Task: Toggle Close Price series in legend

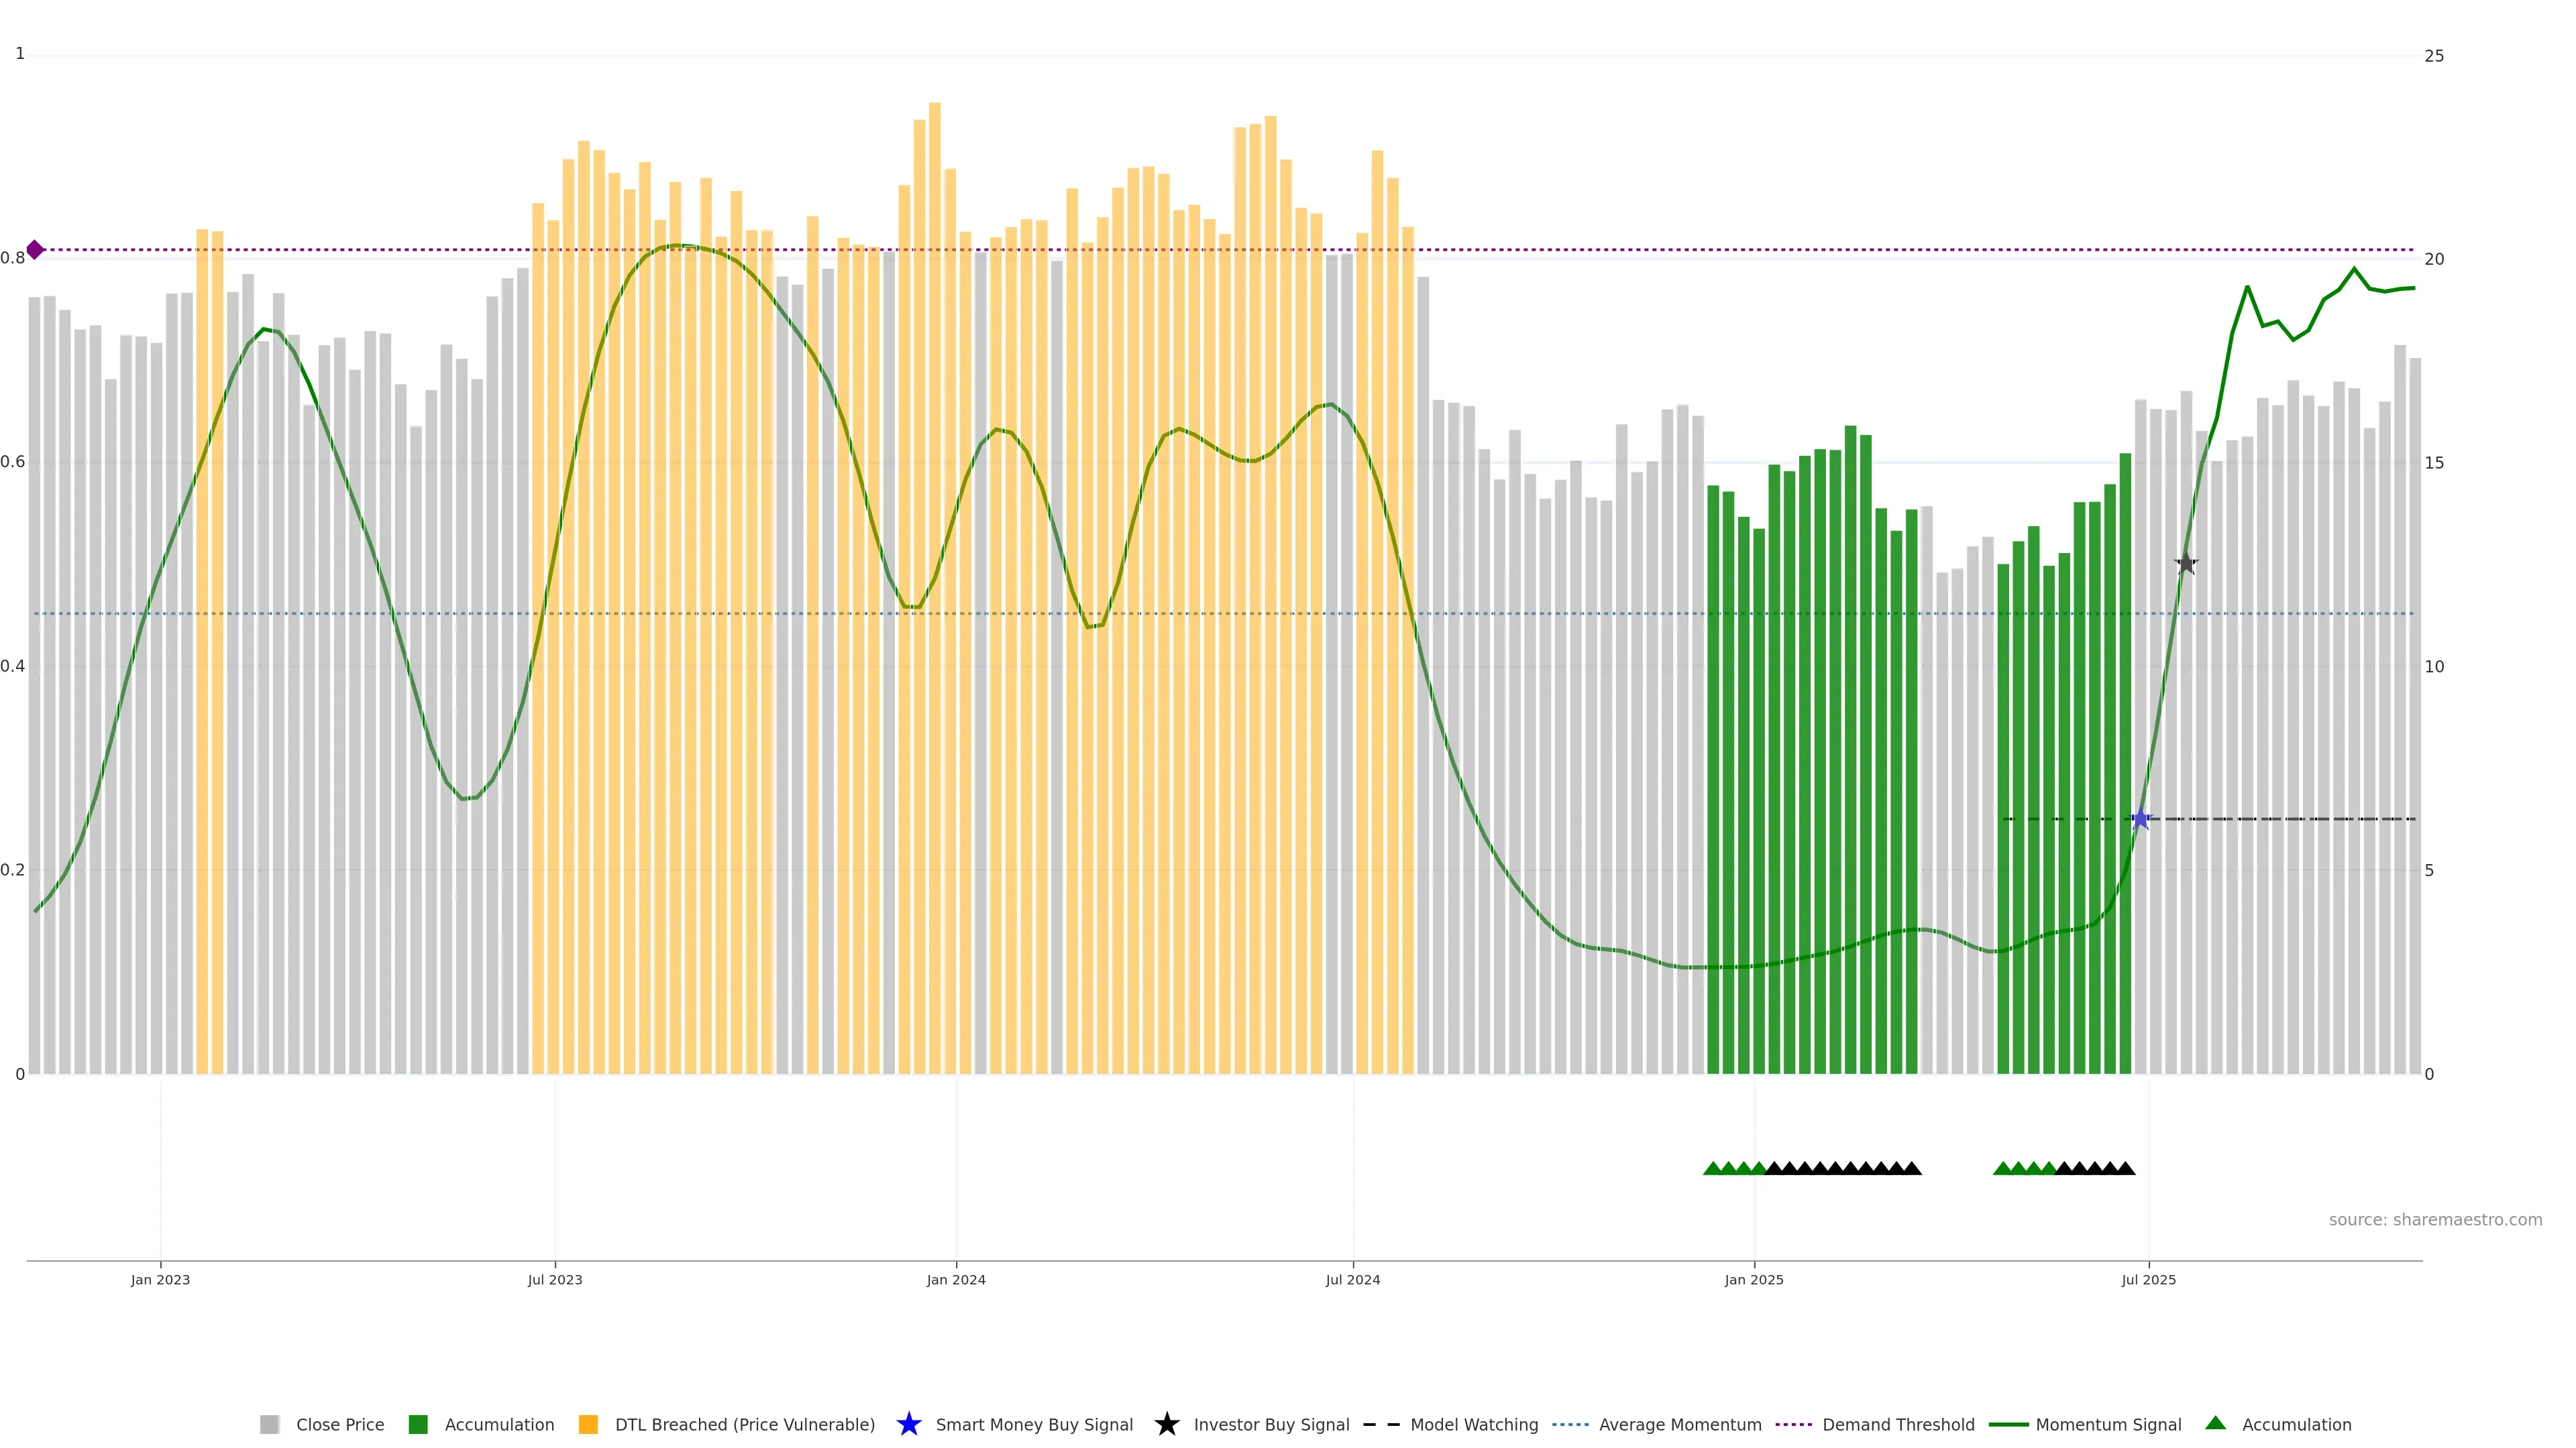Action: click(339, 1424)
